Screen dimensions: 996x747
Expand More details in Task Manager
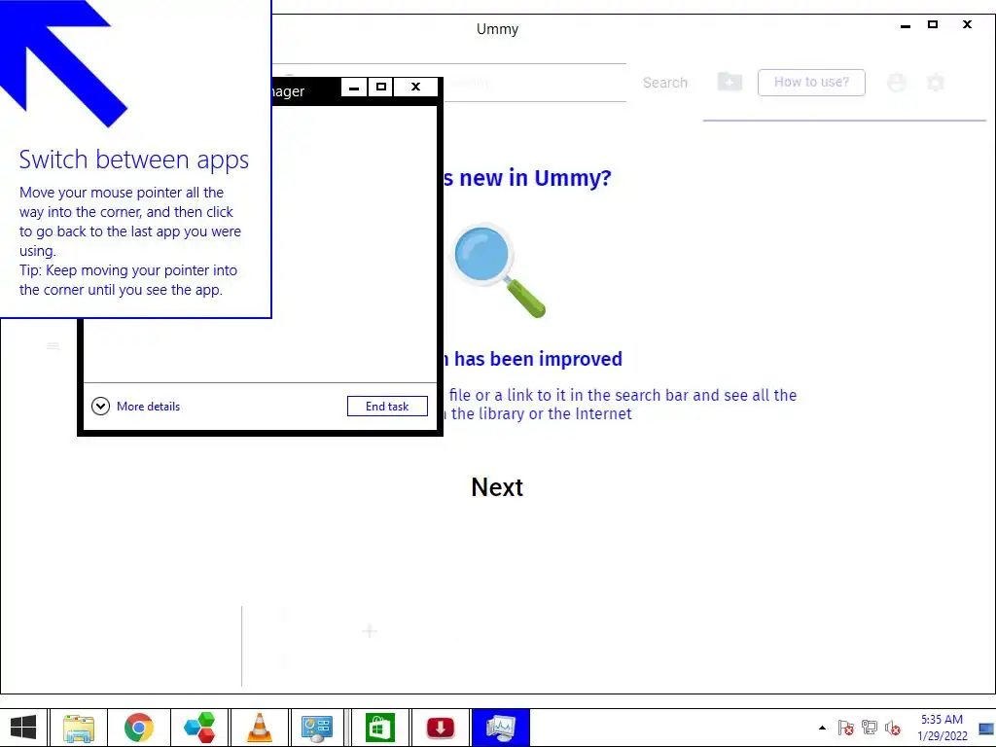136,406
